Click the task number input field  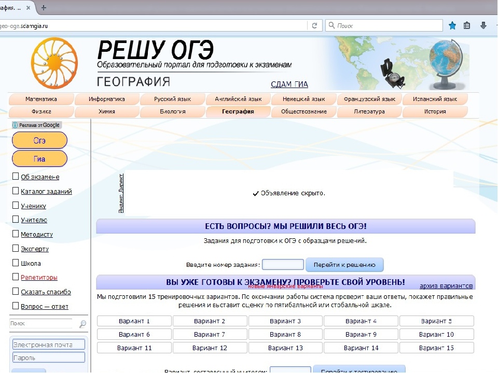(283, 265)
